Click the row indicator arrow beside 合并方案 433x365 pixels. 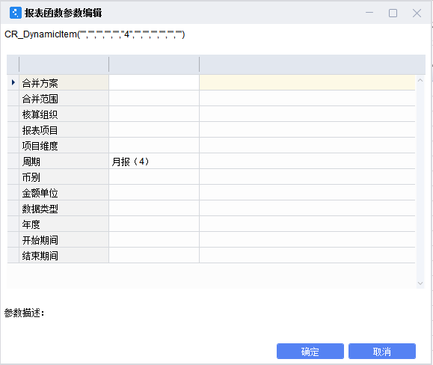click(13, 82)
